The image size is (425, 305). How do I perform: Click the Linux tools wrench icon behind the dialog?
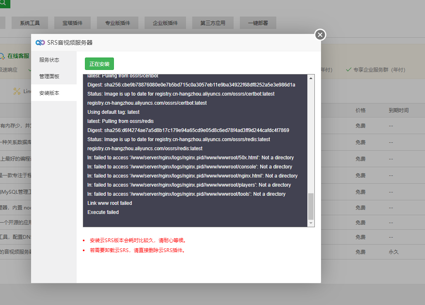[17, 91]
